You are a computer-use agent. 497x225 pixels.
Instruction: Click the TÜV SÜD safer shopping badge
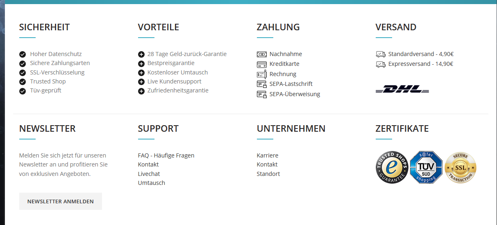(426, 167)
